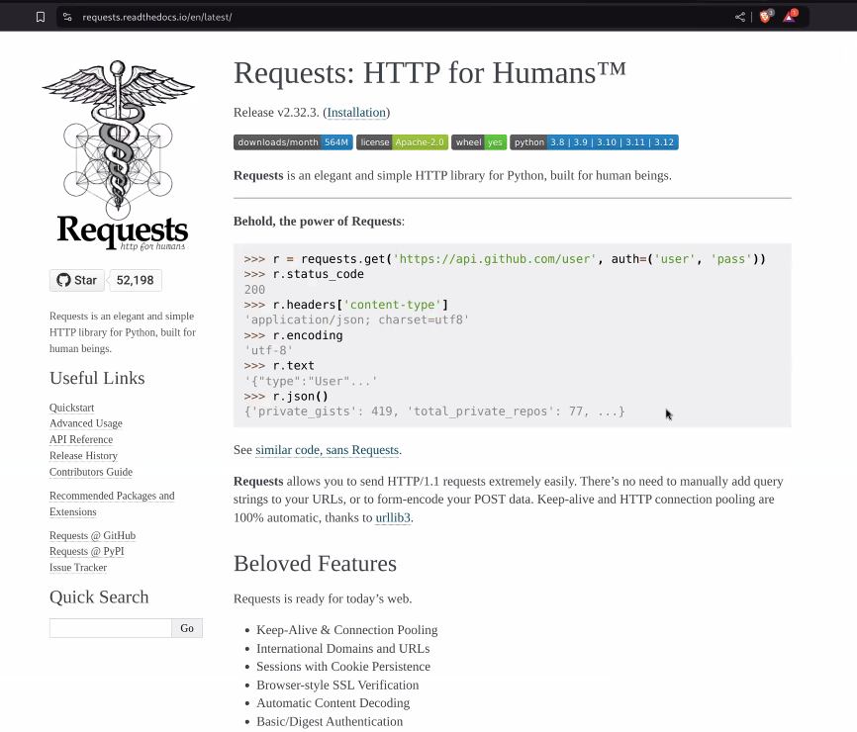Click the 'r.encoding' code line
This screenshot has width=857, height=732.
tap(294, 335)
